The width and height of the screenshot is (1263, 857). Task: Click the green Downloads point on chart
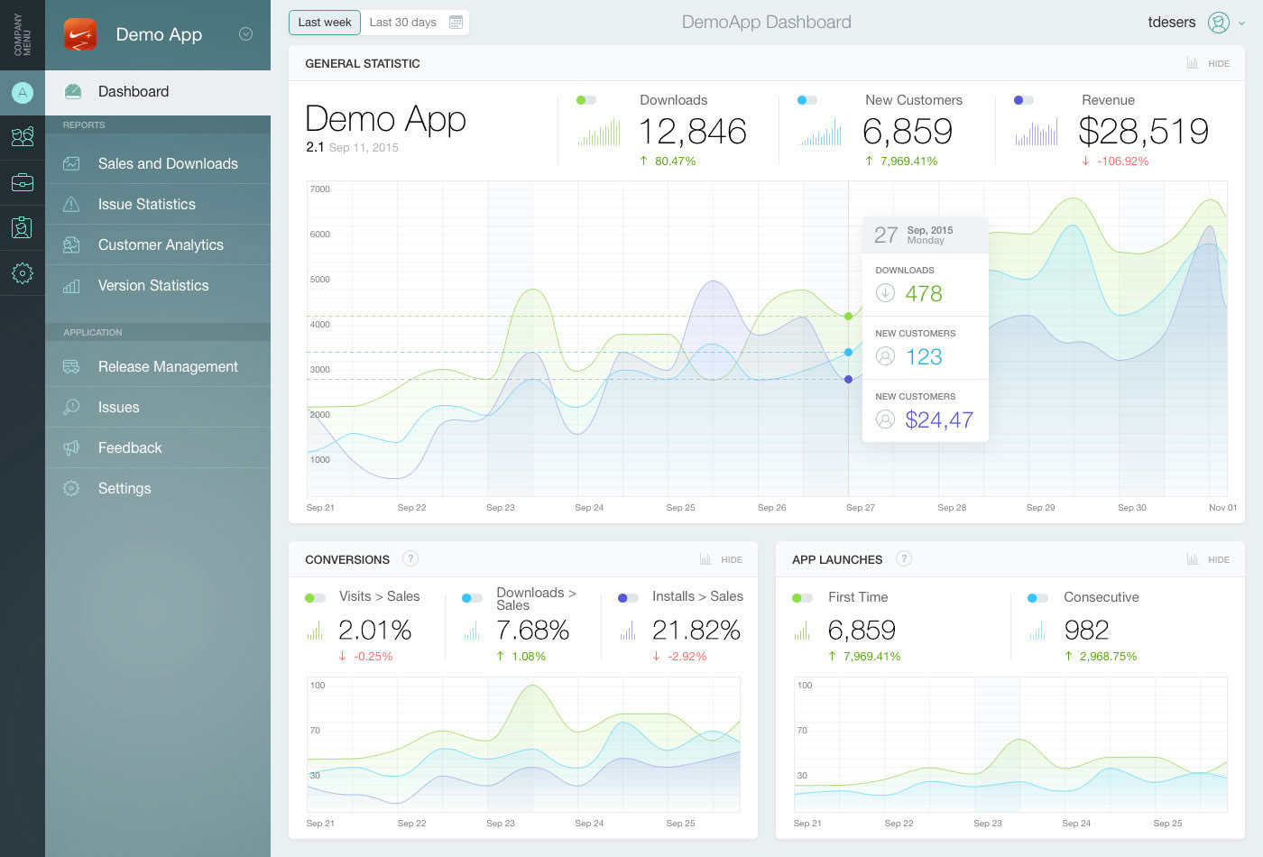[x=848, y=316]
